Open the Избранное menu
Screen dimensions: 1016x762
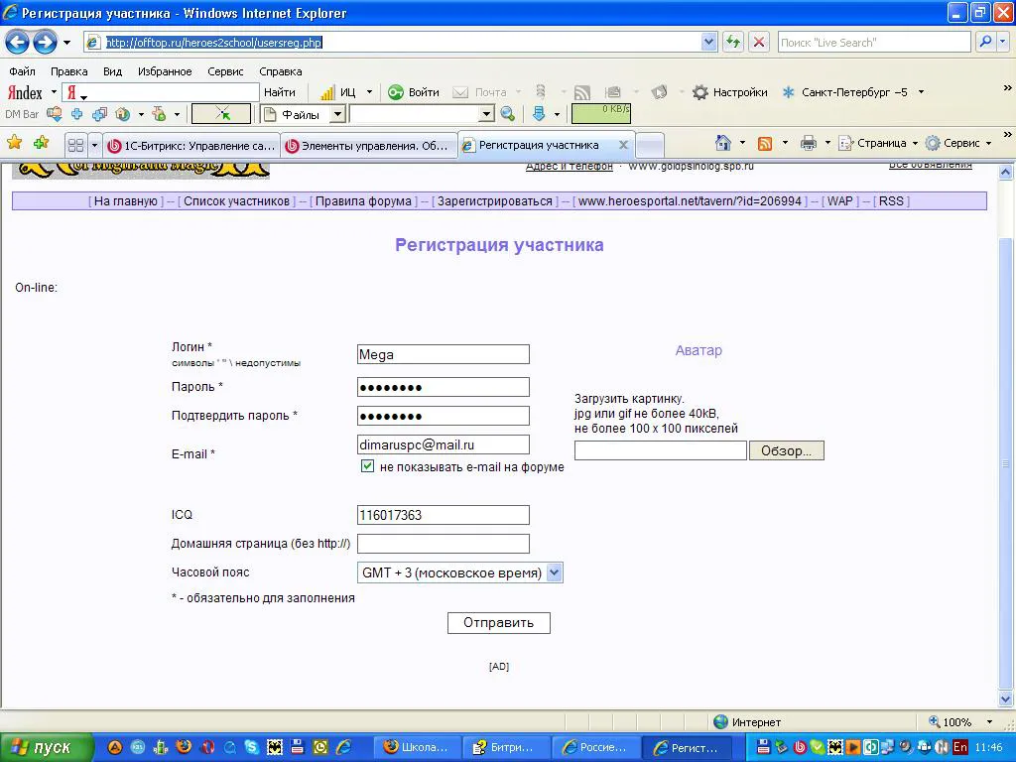[165, 71]
